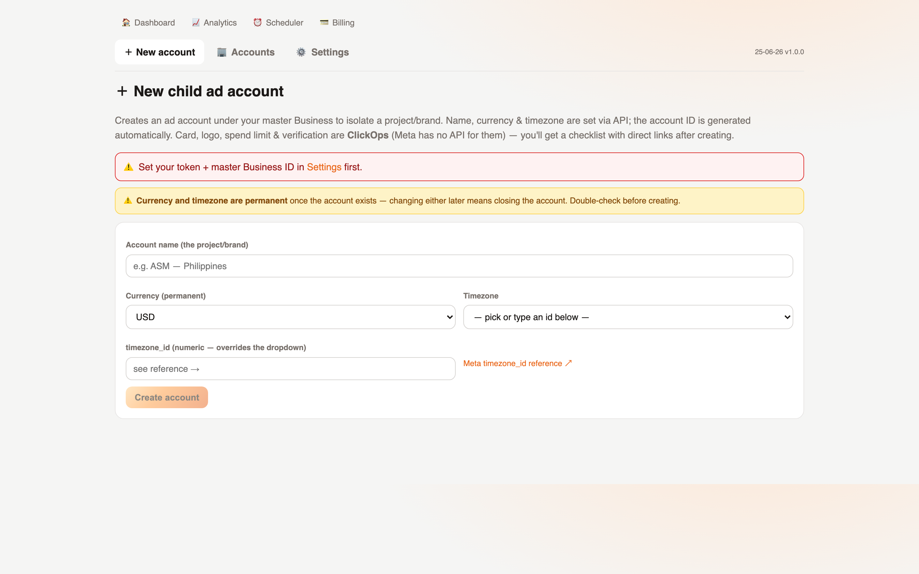Click the Billing credit card icon
This screenshot has width=919, height=574.
[324, 22]
